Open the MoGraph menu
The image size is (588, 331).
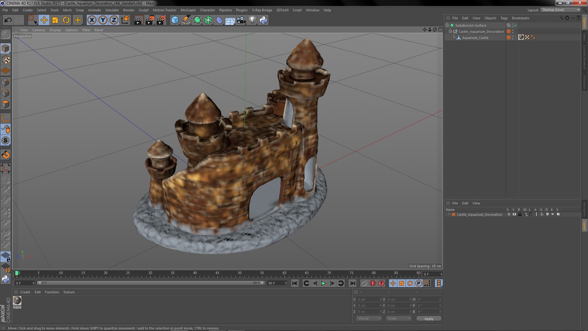point(188,10)
